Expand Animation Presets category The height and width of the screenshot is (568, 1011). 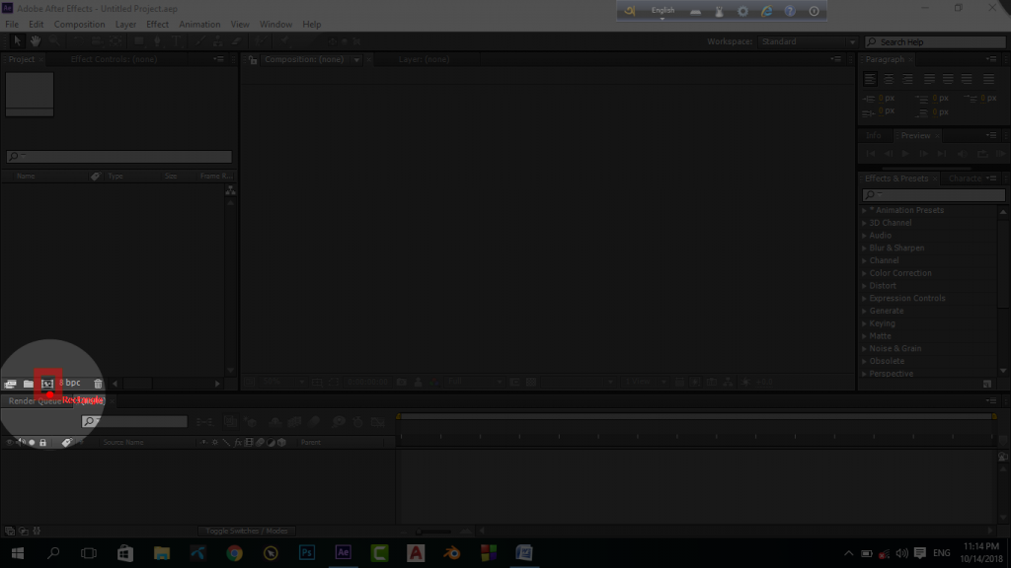coord(865,211)
